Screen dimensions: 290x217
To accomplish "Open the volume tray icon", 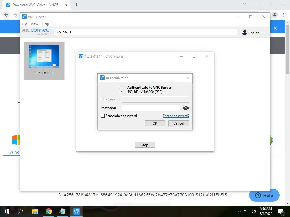I will click(x=253, y=211).
